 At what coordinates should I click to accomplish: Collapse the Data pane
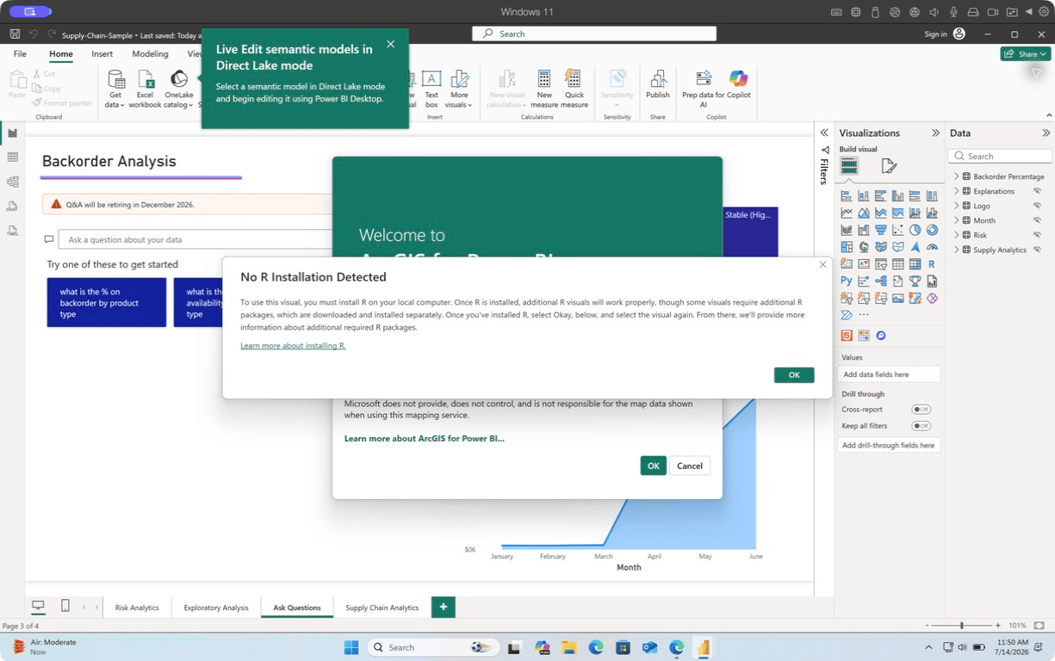point(1046,133)
